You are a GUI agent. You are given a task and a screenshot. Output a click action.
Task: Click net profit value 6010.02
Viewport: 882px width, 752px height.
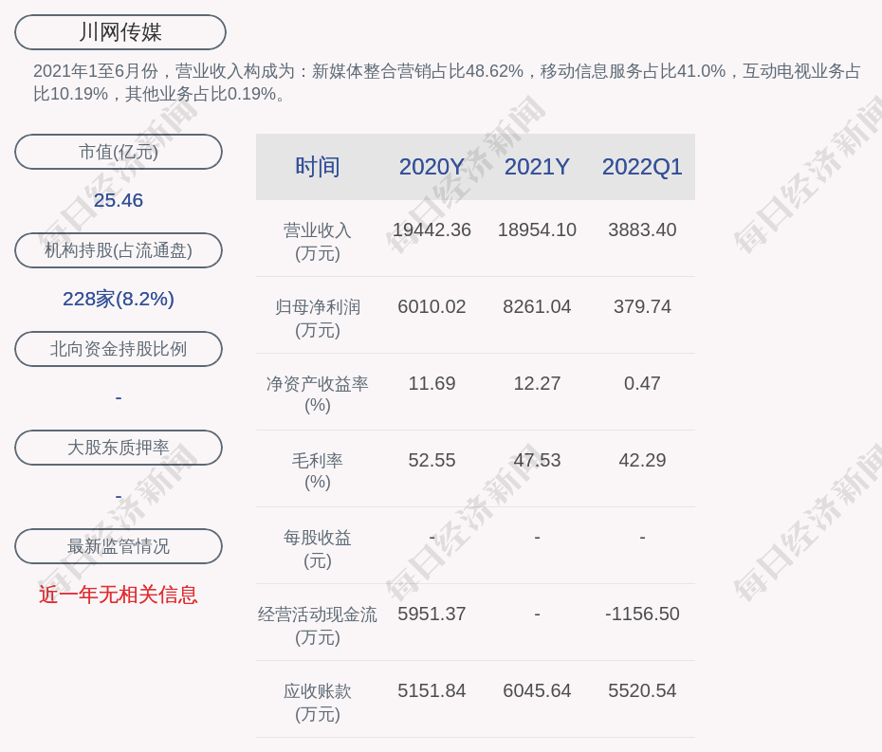432,306
